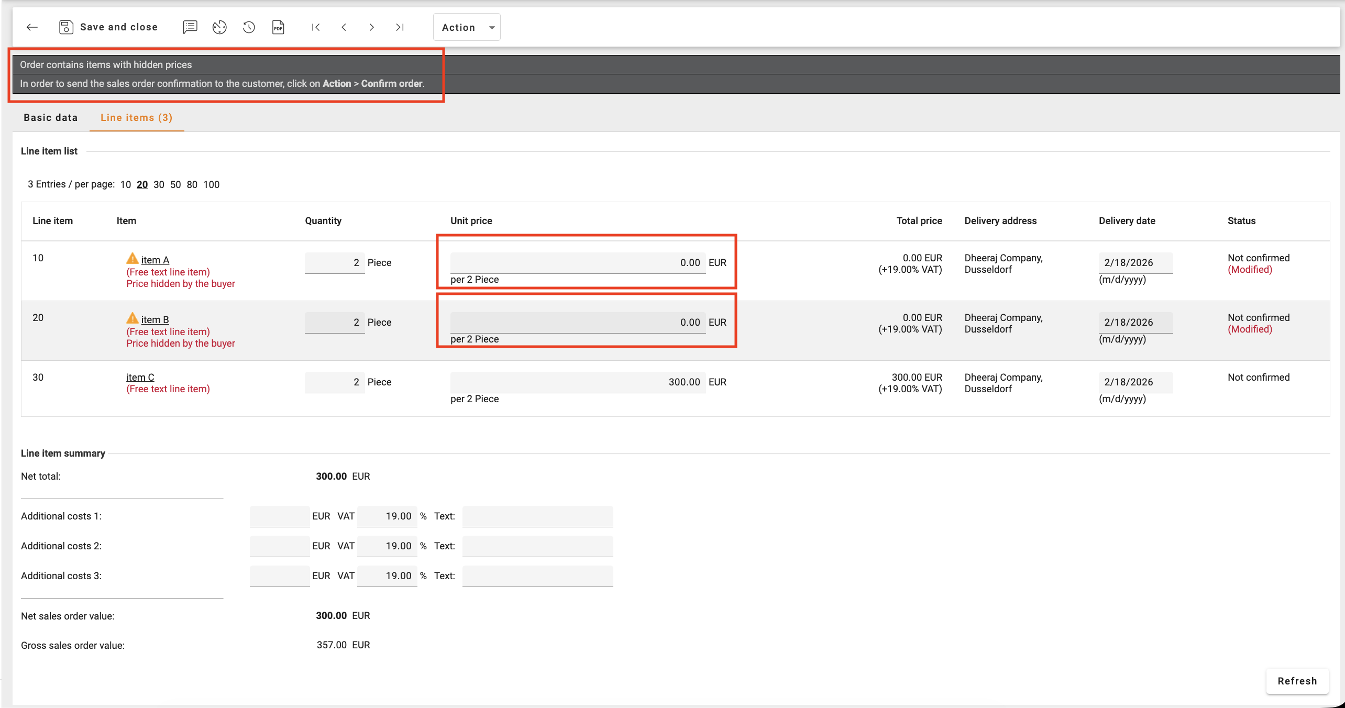Jump to first record arrow
Image resolution: width=1345 pixels, height=708 pixels.
click(315, 27)
